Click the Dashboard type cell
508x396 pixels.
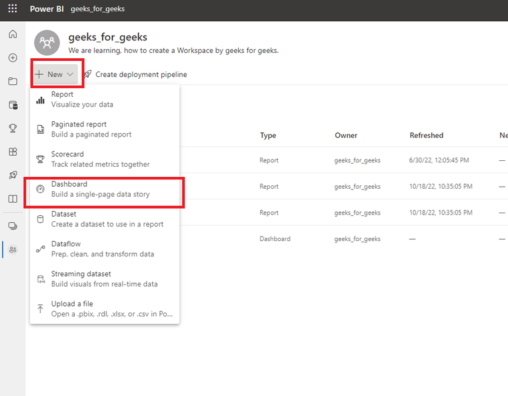275,238
